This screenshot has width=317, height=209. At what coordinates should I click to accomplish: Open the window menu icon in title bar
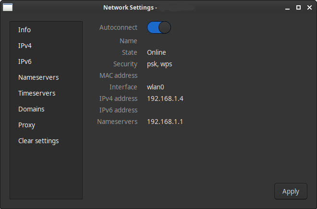tap(7, 7)
